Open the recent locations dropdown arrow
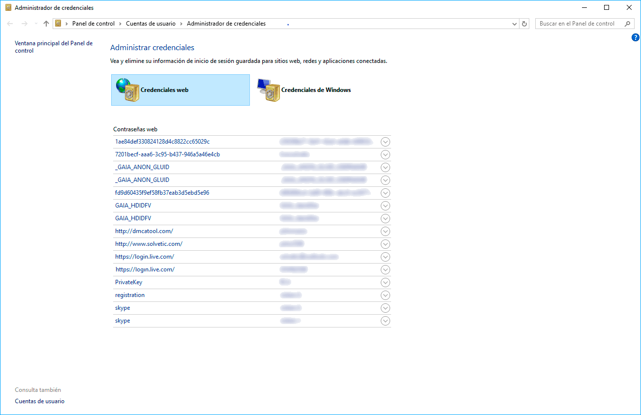Image resolution: width=641 pixels, height=415 pixels. tap(36, 24)
